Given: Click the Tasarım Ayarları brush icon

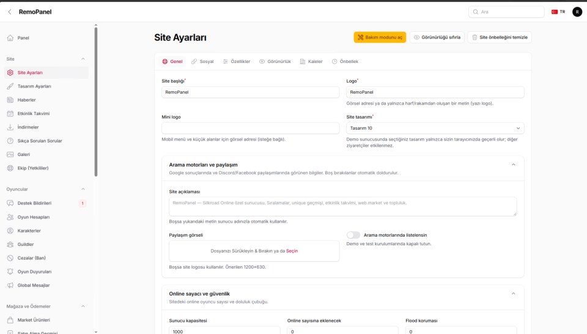Looking at the screenshot, I should click(10, 86).
